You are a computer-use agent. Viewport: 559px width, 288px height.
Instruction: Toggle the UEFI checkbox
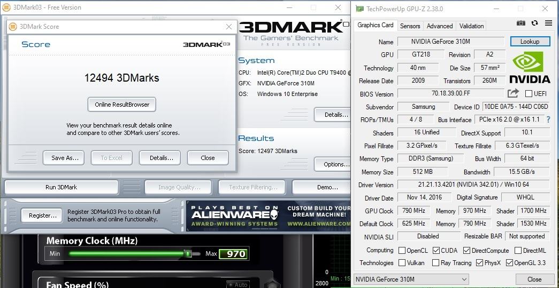point(529,94)
